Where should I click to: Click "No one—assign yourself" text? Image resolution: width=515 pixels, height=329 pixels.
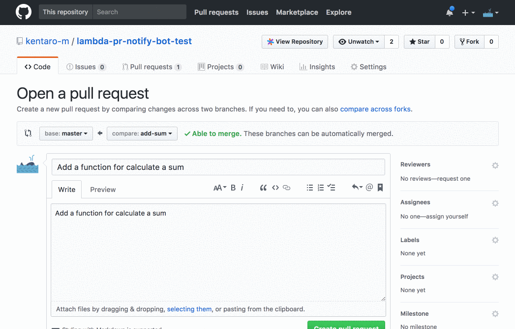434,217
